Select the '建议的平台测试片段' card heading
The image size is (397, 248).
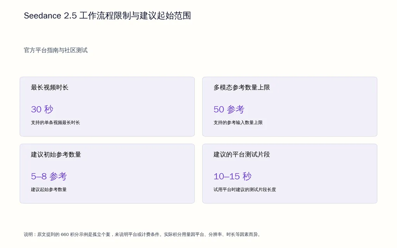tap(242, 155)
